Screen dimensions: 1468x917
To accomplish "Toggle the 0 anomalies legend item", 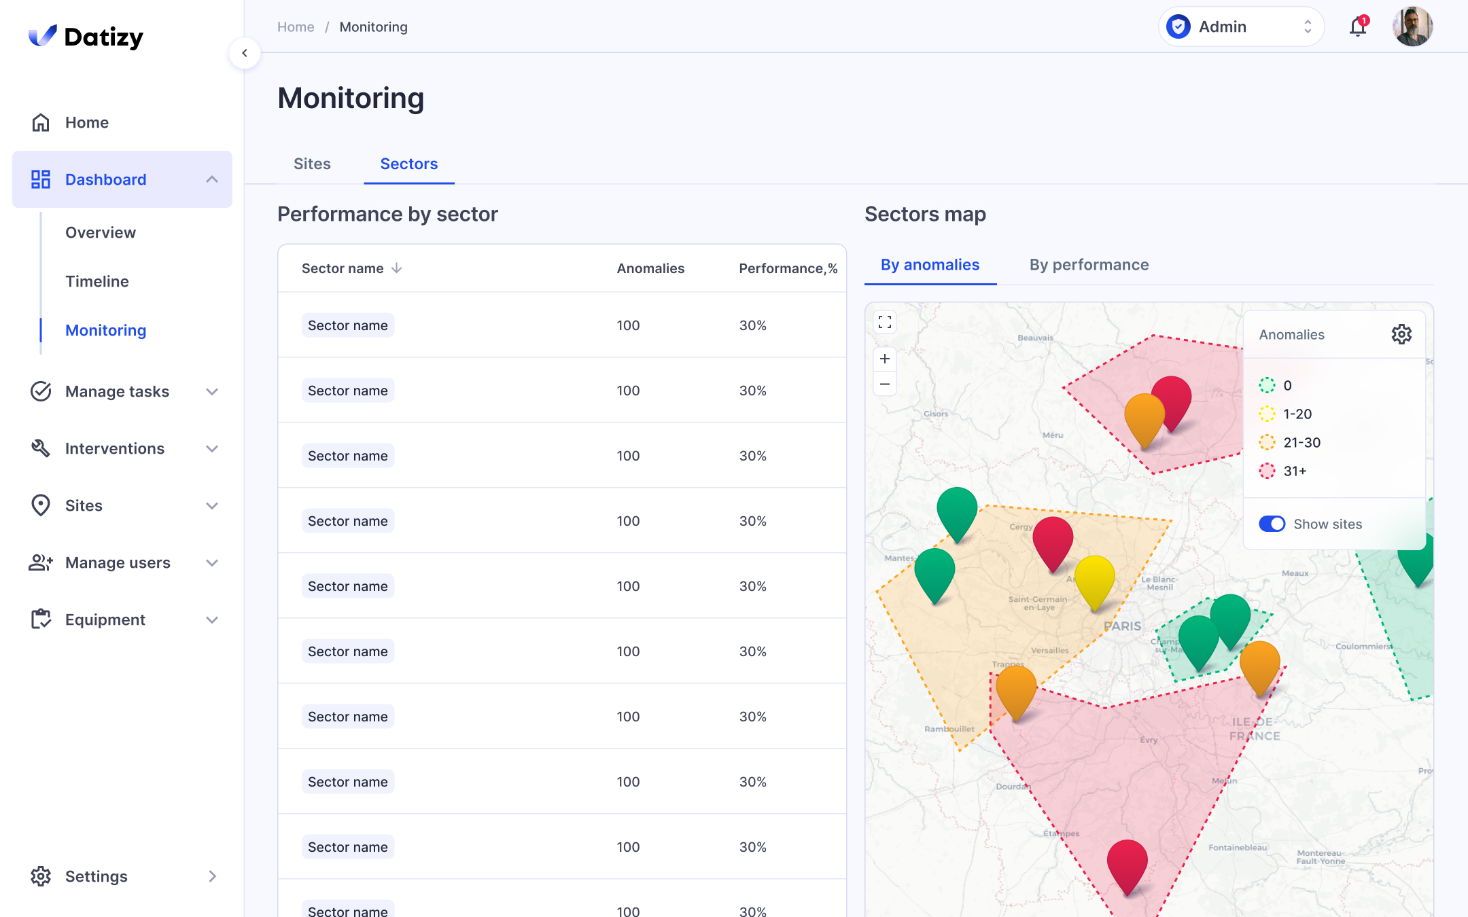I will (x=1276, y=385).
